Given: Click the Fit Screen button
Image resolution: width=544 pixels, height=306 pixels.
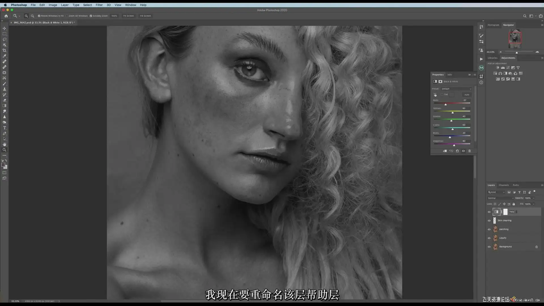Looking at the screenshot, I should (x=128, y=16).
